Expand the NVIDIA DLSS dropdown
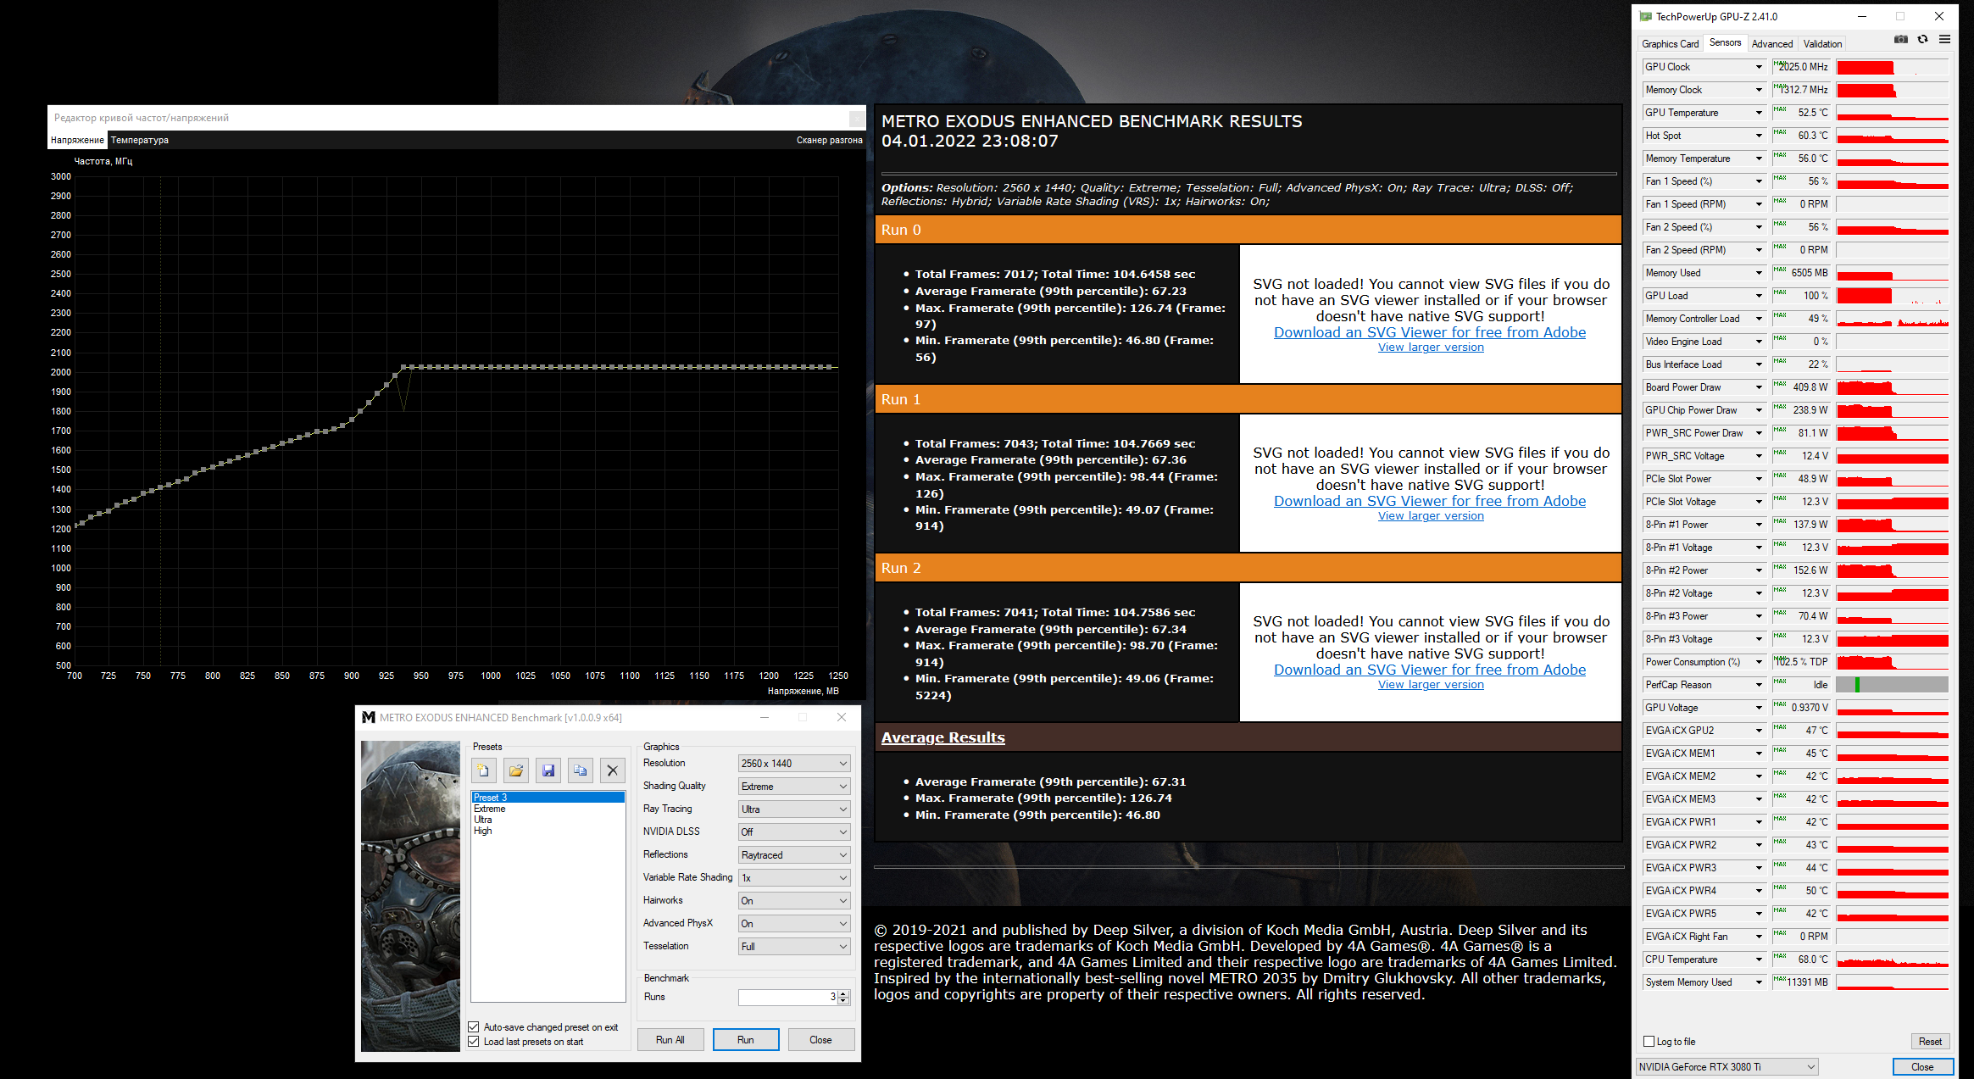The width and height of the screenshot is (1974, 1079). click(x=793, y=832)
